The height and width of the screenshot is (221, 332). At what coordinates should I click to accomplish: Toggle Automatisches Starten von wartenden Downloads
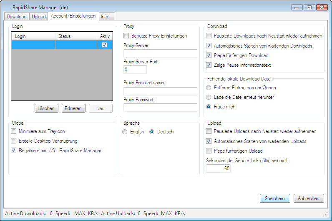click(x=209, y=45)
